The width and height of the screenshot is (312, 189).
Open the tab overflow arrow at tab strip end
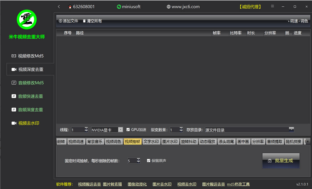coord(308,142)
